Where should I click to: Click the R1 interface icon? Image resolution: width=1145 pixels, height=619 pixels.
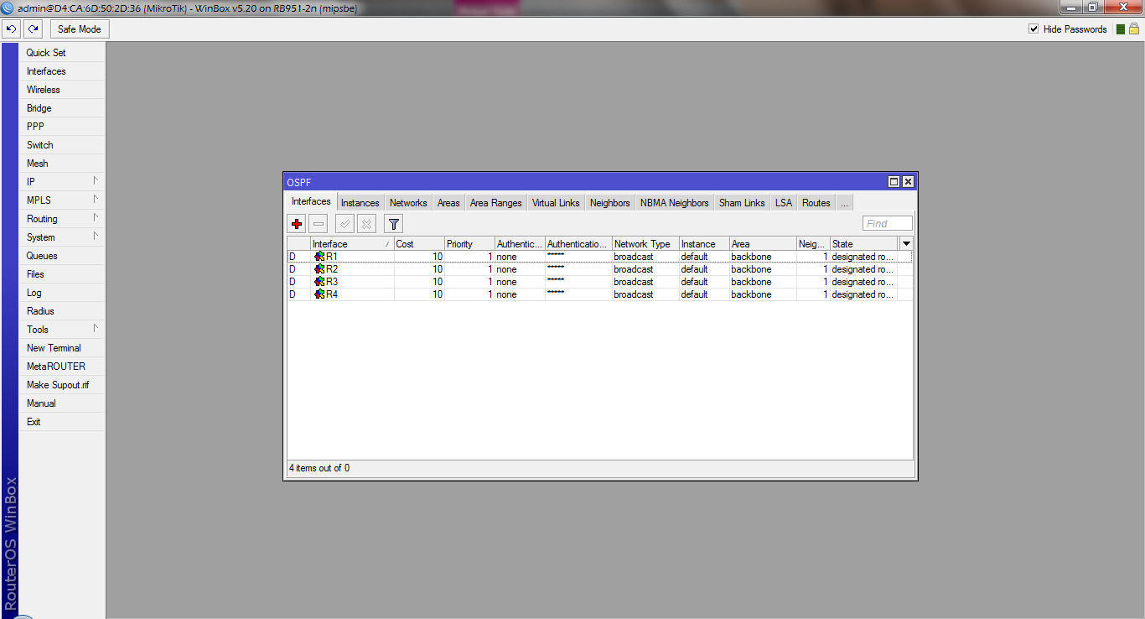[x=319, y=257]
